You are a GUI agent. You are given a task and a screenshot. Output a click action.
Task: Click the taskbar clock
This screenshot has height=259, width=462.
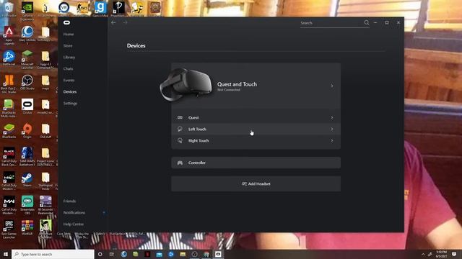441,254
